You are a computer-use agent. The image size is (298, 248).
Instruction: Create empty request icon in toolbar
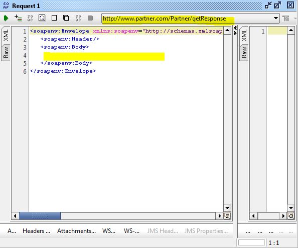(54, 18)
